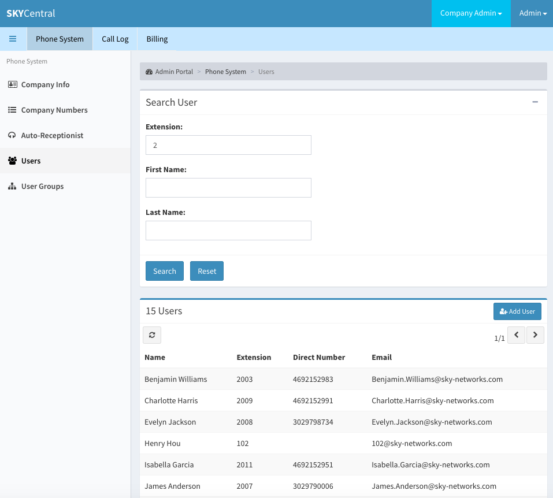Click the Users group icon in sidebar

12,161
